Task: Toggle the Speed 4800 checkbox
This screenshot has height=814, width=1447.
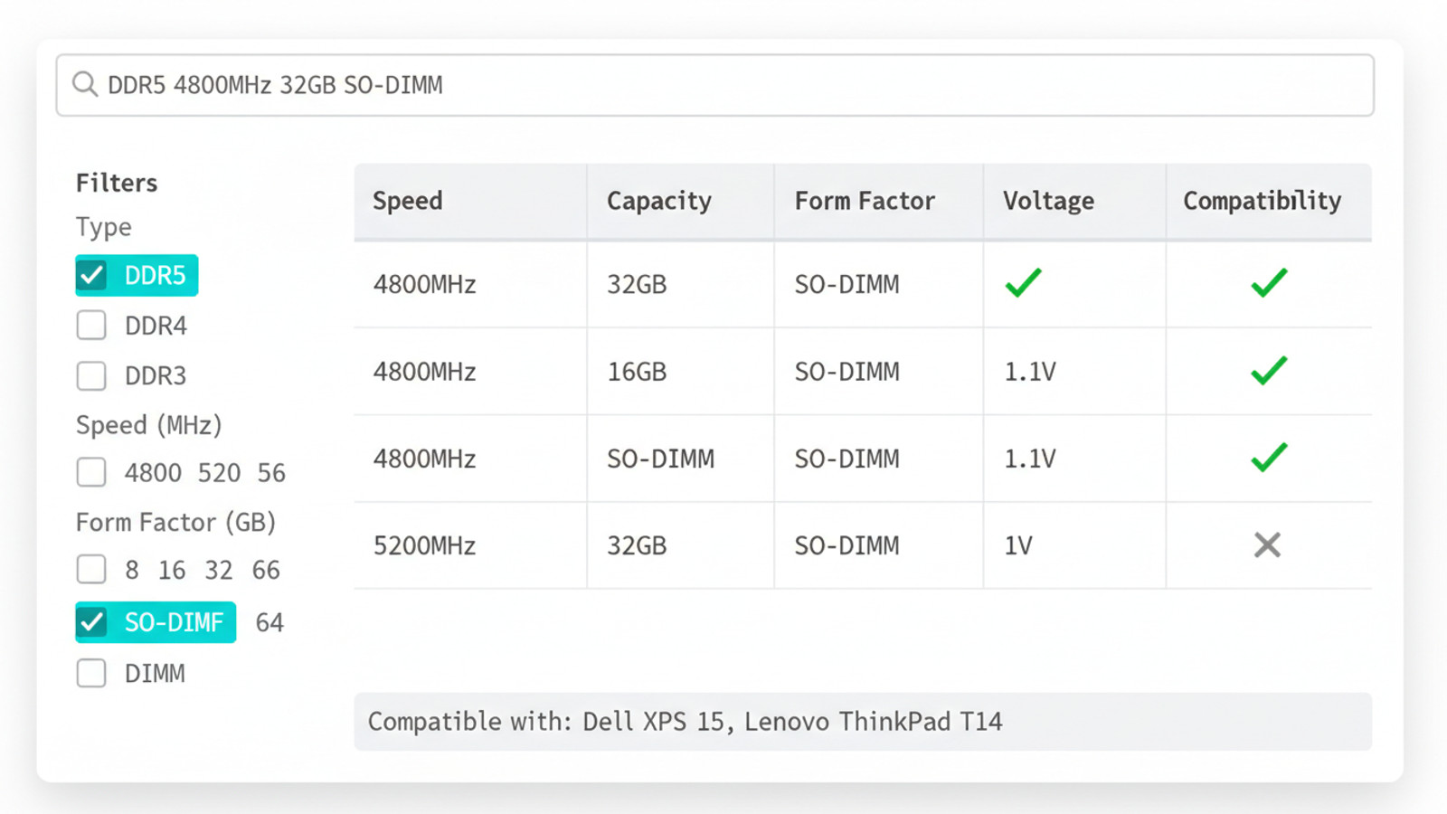Action: coord(91,472)
